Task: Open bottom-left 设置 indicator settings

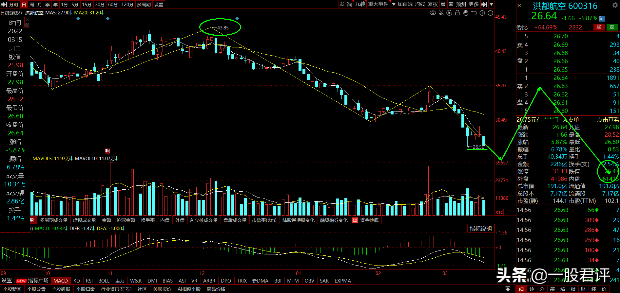Action: pyautogui.click(x=7, y=281)
